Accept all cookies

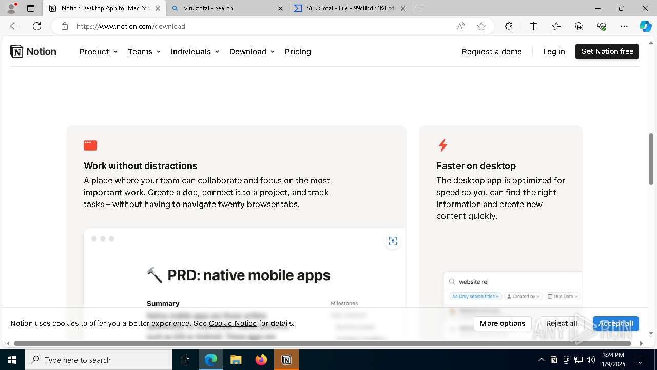pyautogui.click(x=616, y=323)
